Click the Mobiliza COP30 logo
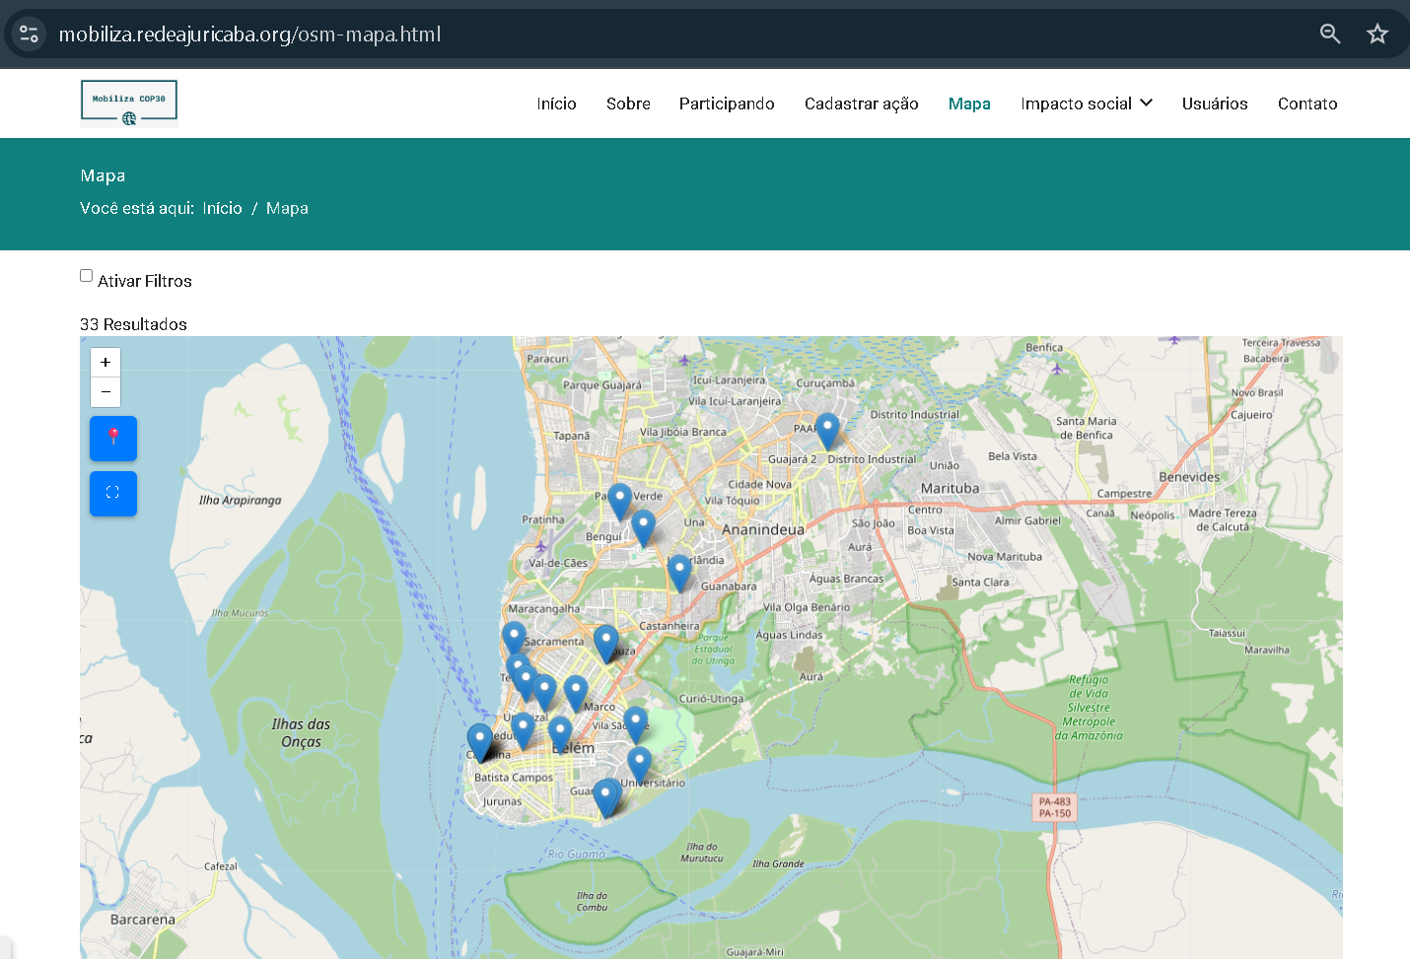Viewport: 1410px width, 959px height. tap(129, 103)
